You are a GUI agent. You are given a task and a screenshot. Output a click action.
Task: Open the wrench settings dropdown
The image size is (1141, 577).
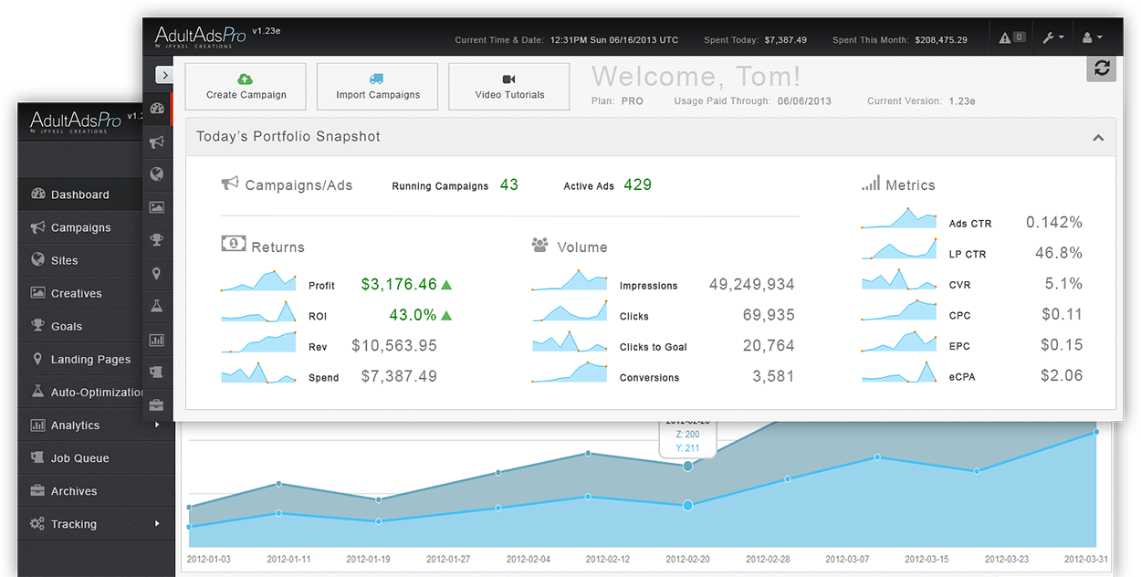1052,37
